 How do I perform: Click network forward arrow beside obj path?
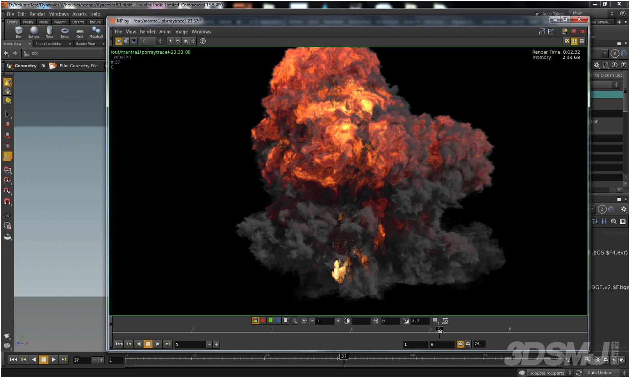pyautogui.click(x=15, y=53)
